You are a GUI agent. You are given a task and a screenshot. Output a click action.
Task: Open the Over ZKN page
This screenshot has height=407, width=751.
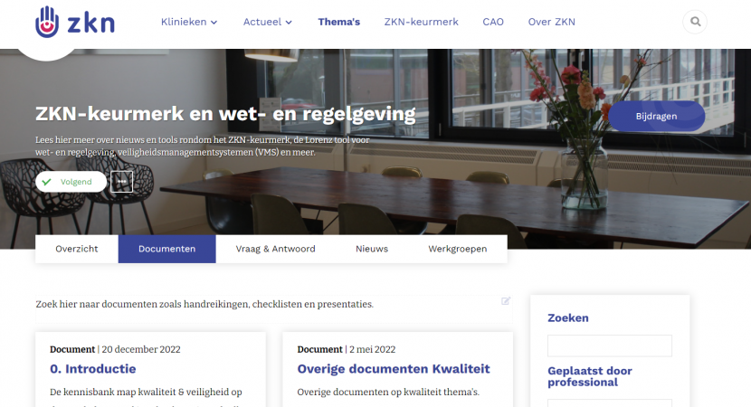point(551,22)
